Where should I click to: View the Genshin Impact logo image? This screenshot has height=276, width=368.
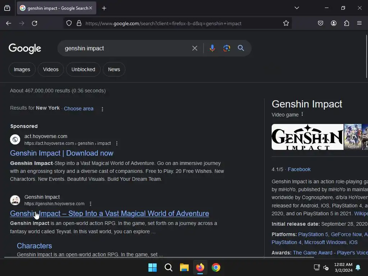pyautogui.click(x=308, y=137)
